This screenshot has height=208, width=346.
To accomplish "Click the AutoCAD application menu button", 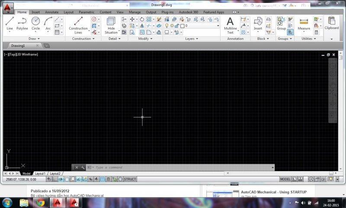I will coord(8,8).
